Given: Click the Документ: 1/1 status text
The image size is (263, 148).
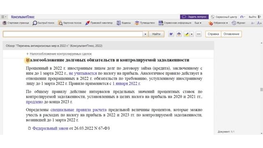Looking at the screenshot, I should (x=226, y=132).
